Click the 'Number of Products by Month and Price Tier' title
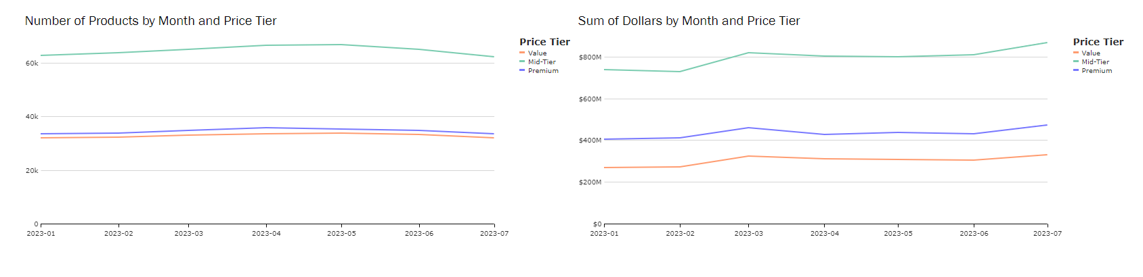This screenshot has height=277, width=1143. (x=150, y=21)
